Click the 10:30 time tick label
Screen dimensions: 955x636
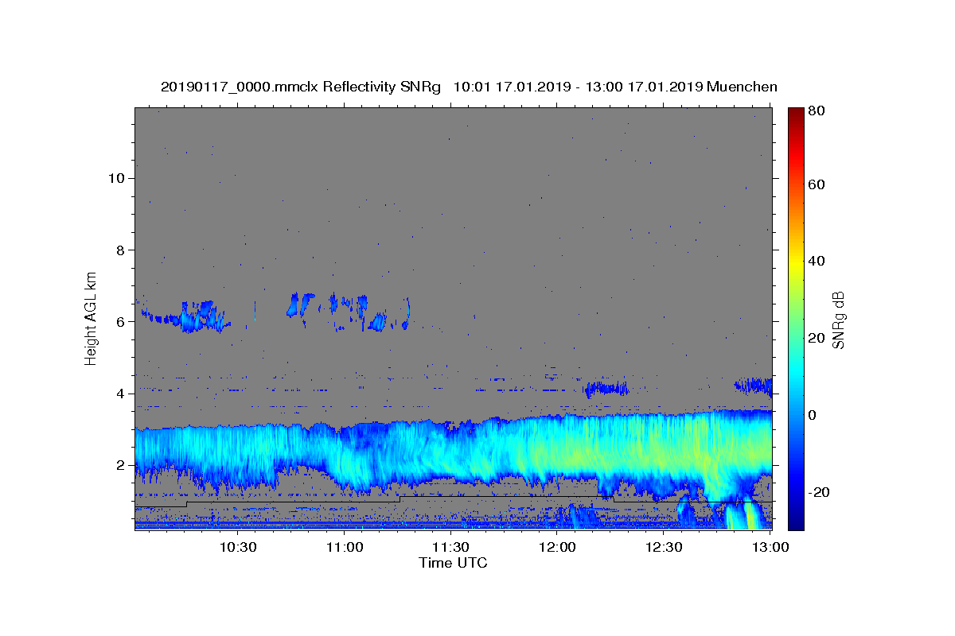tap(237, 547)
